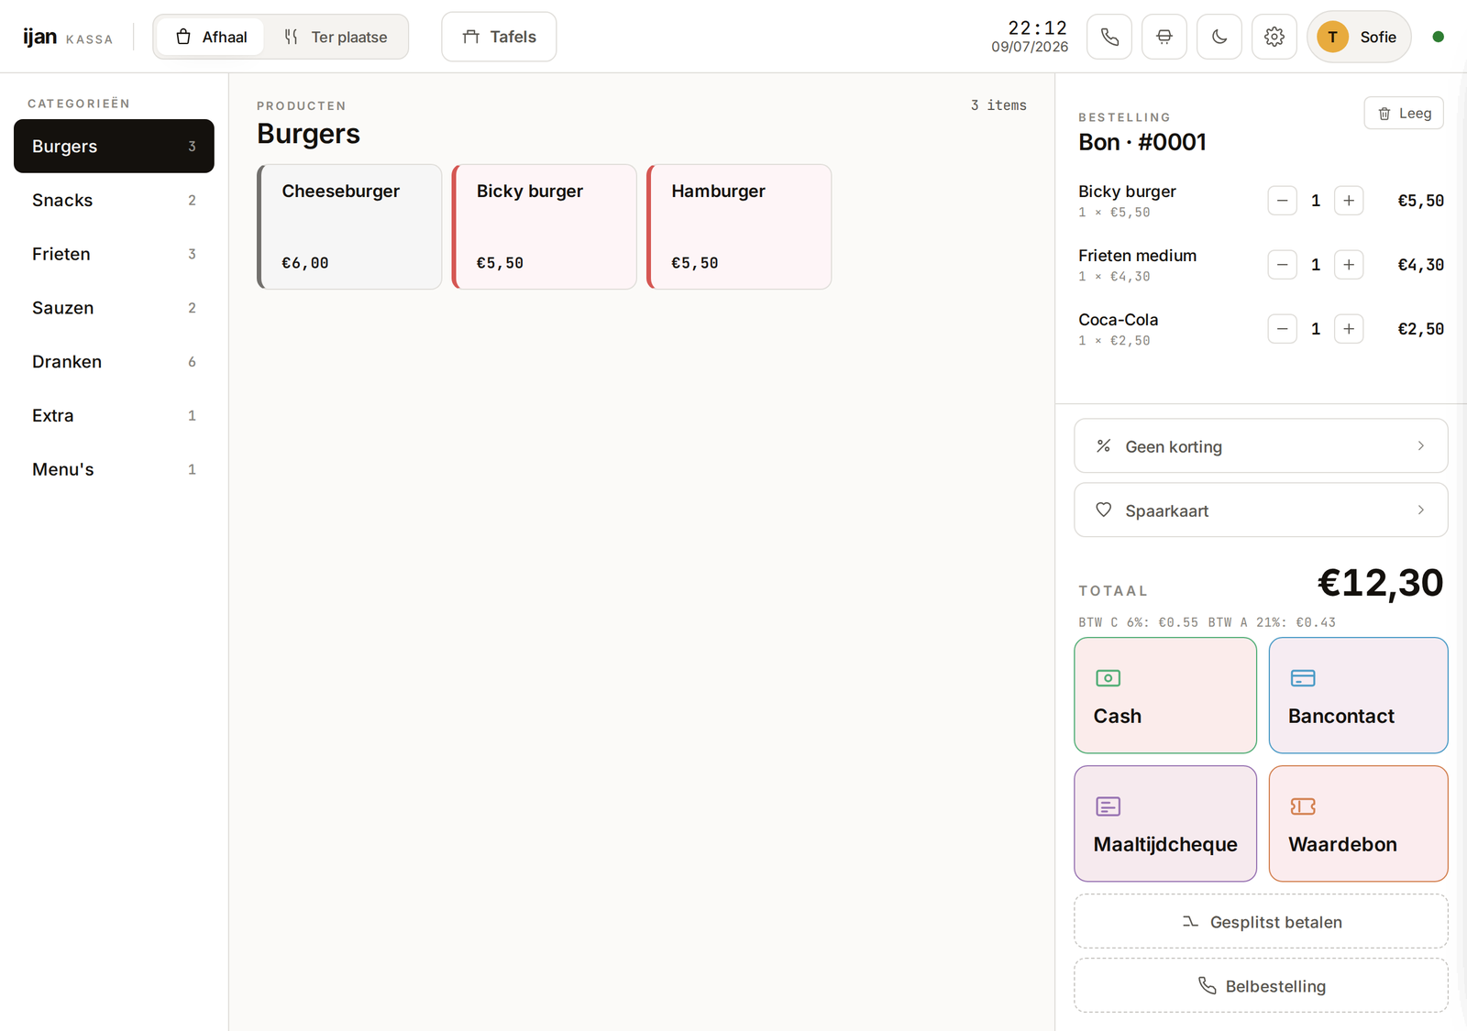The image size is (1467, 1031).
Task: Choose Gesplitst betalen split payment
Action: (1261, 922)
